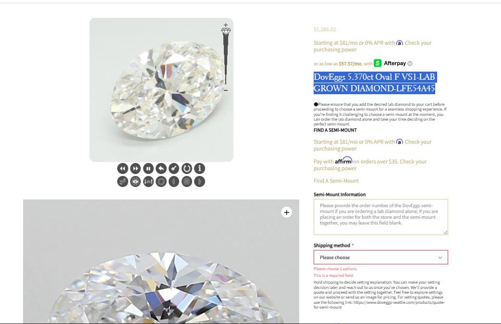Pause the diamond rotation video

[x=148, y=169]
